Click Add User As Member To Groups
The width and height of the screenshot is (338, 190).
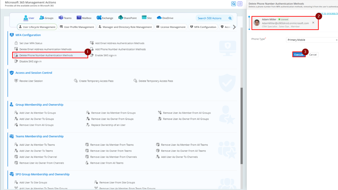tap(35, 113)
